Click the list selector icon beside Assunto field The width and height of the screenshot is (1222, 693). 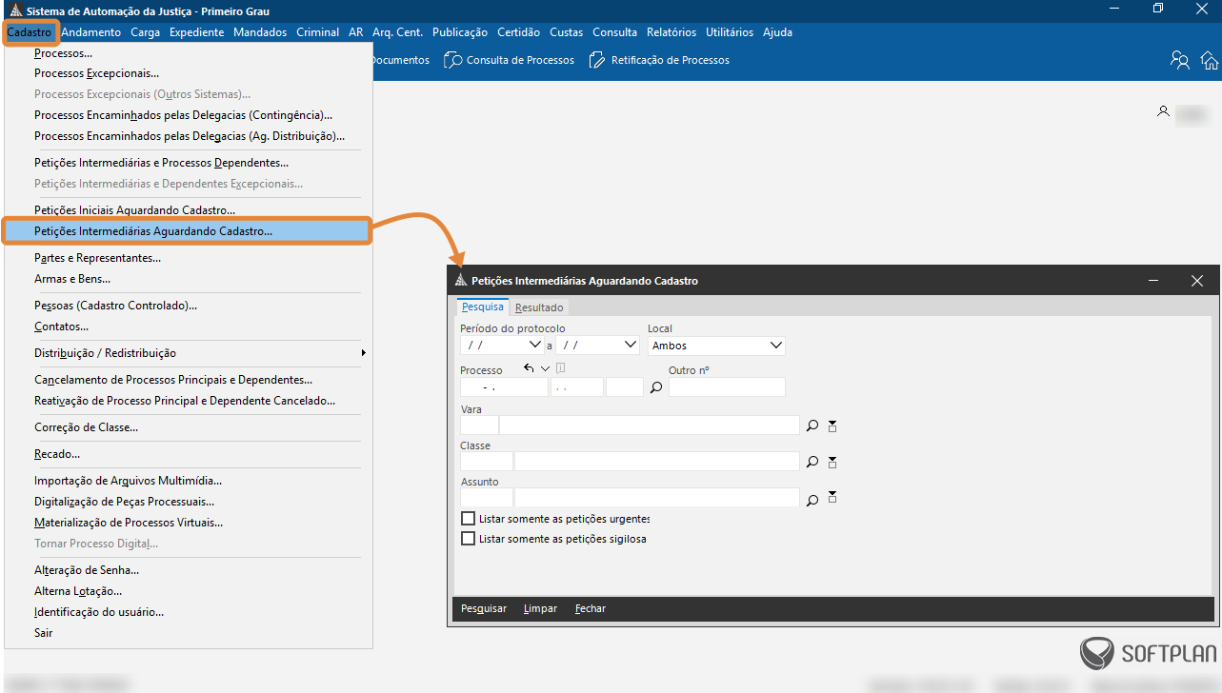click(832, 498)
